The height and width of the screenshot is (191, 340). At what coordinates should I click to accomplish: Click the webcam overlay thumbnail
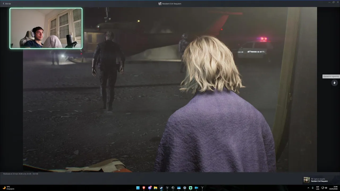tap(46, 28)
